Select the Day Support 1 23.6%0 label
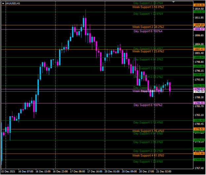This screenshot has width=206, height=175. point(148,162)
